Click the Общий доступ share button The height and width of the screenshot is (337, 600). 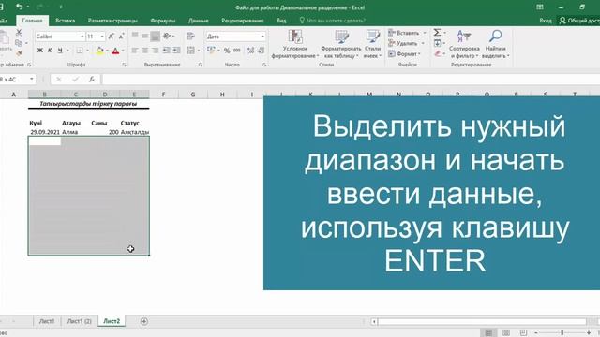coord(579,21)
